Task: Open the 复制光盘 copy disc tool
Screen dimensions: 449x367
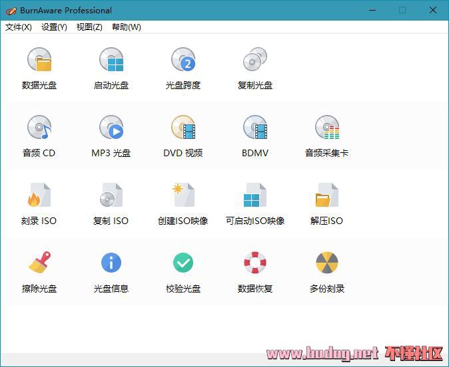Action: pos(255,59)
